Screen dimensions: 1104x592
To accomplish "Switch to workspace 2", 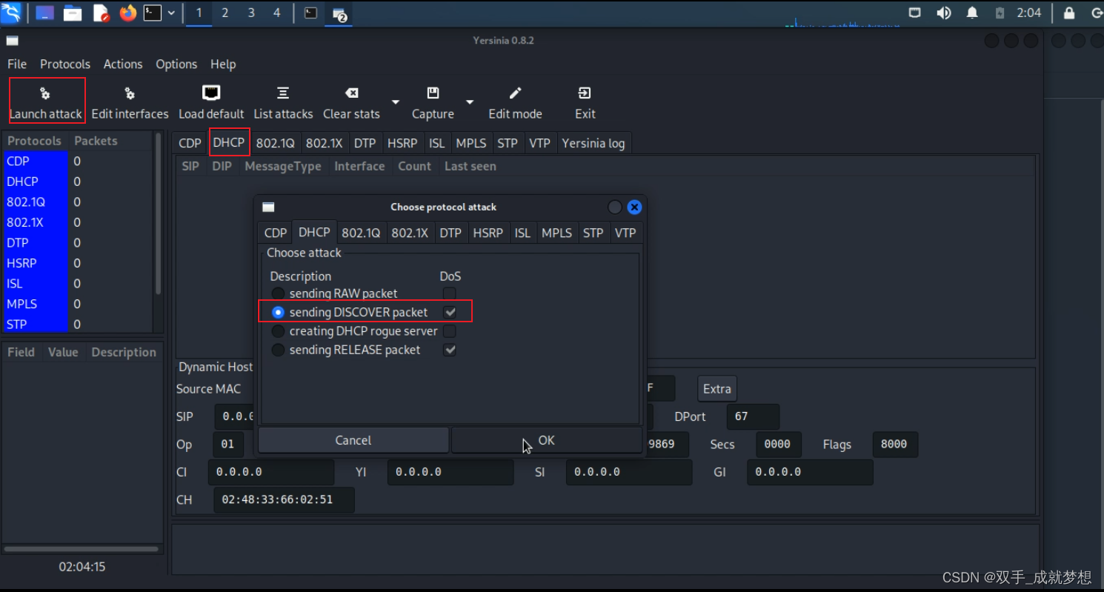I will [225, 13].
